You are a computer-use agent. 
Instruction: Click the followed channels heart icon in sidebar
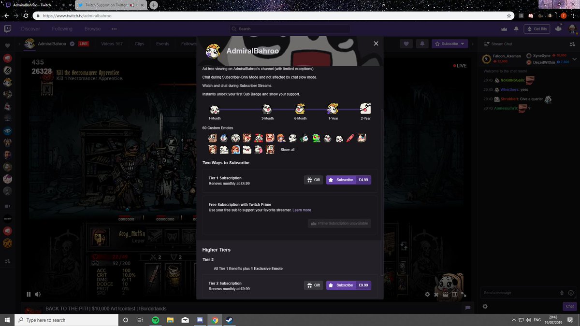pyautogui.click(x=8, y=45)
